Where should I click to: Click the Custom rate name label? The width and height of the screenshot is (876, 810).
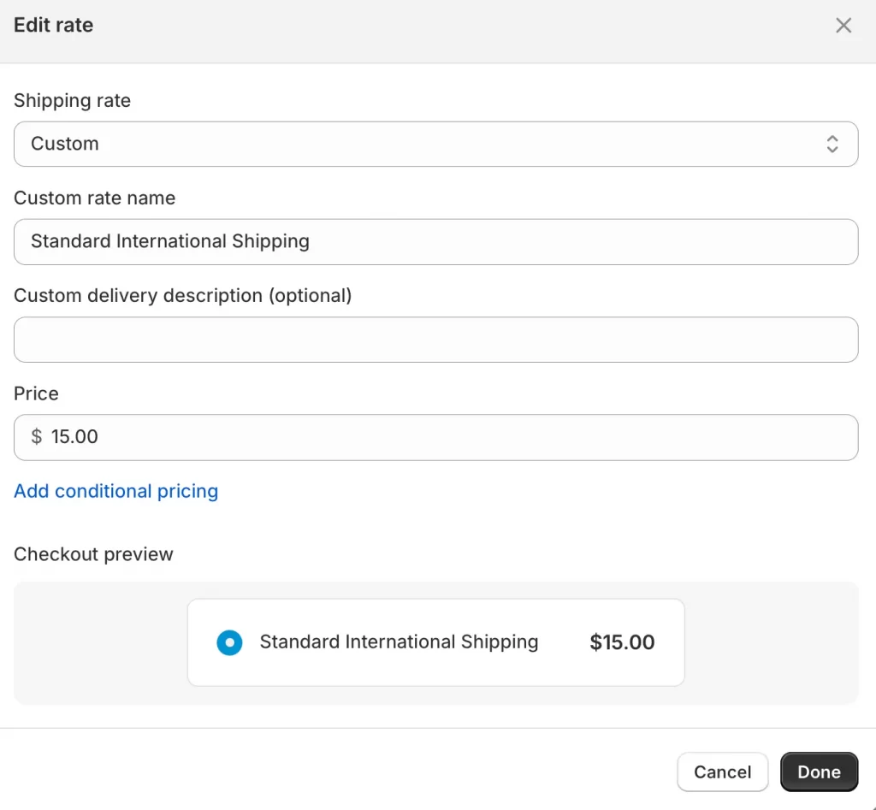coord(94,198)
